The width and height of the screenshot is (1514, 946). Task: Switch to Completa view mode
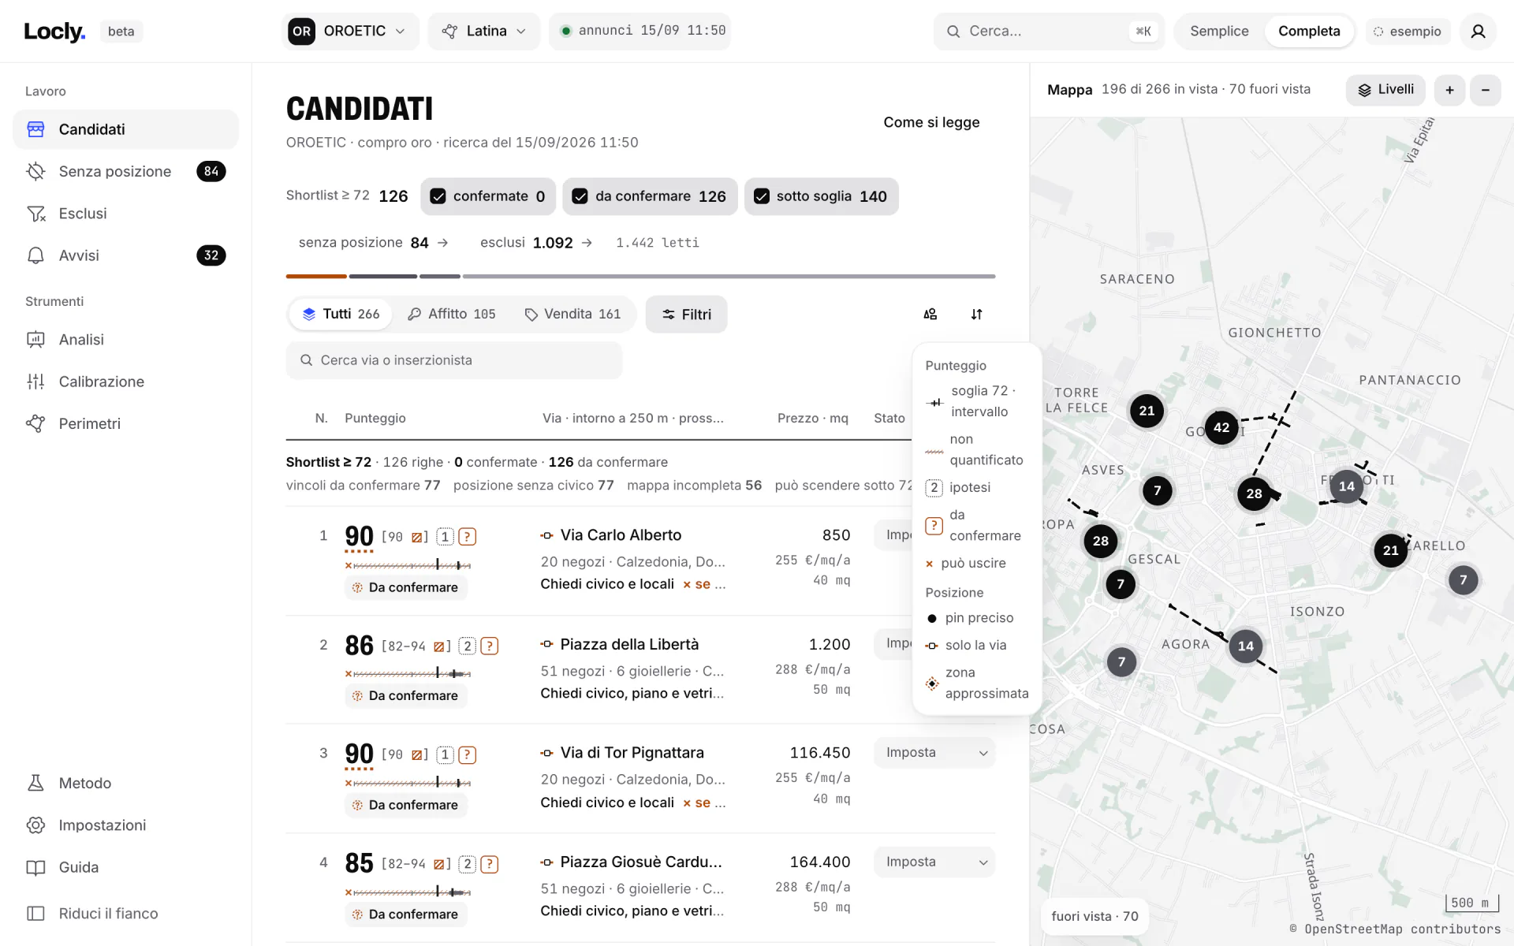[x=1309, y=31]
